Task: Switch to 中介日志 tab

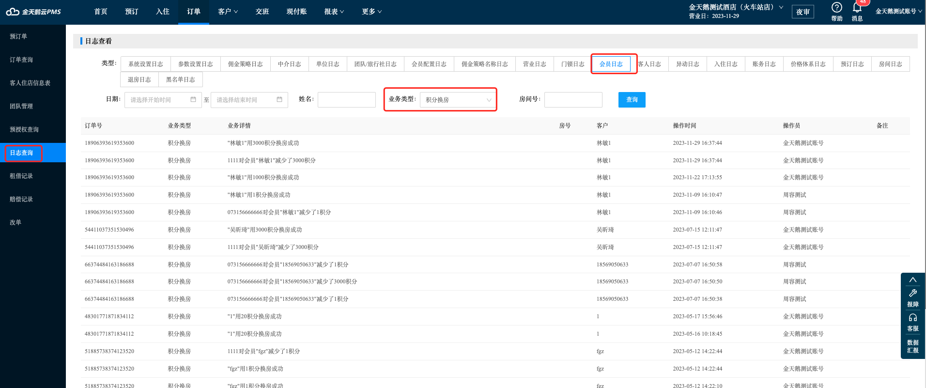Action: 290,64
